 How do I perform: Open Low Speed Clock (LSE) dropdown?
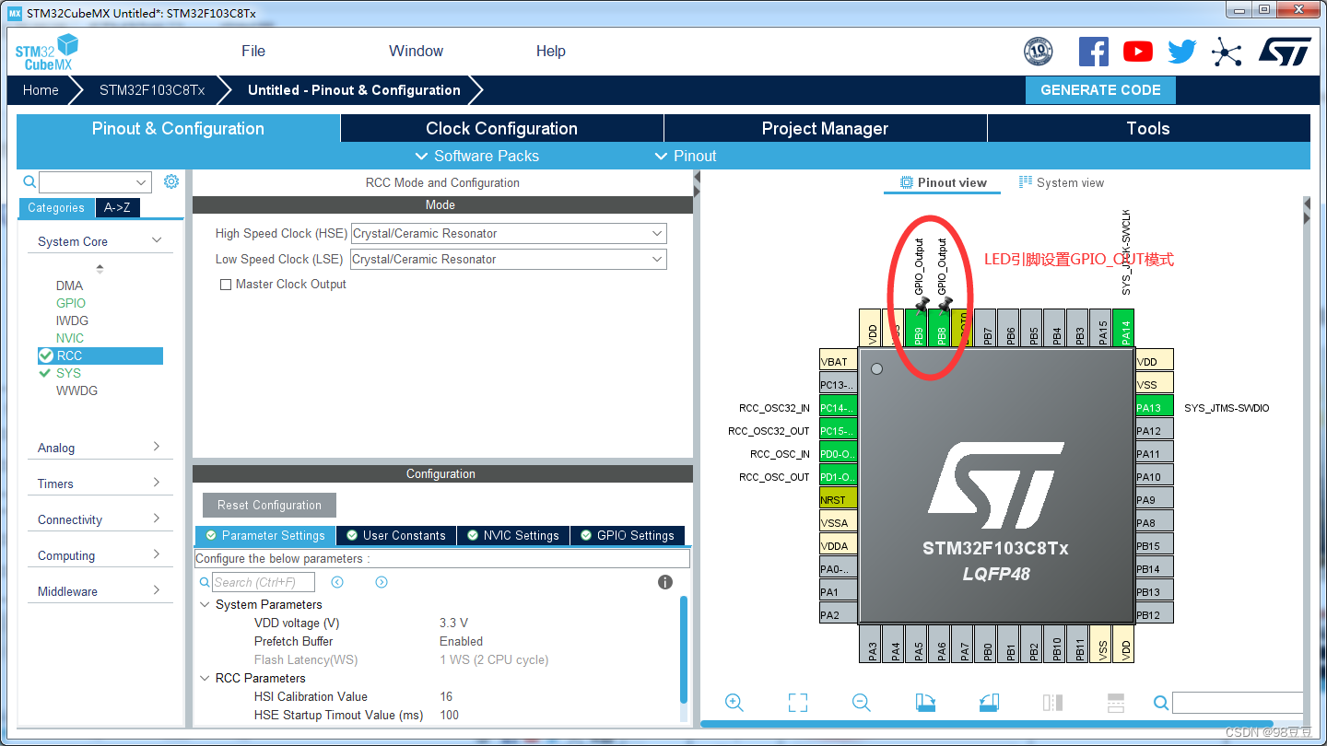pyautogui.click(x=509, y=260)
